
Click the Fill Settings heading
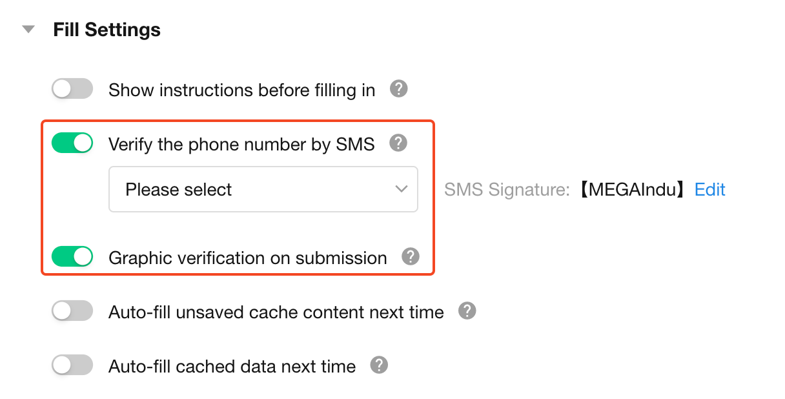(x=107, y=30)
